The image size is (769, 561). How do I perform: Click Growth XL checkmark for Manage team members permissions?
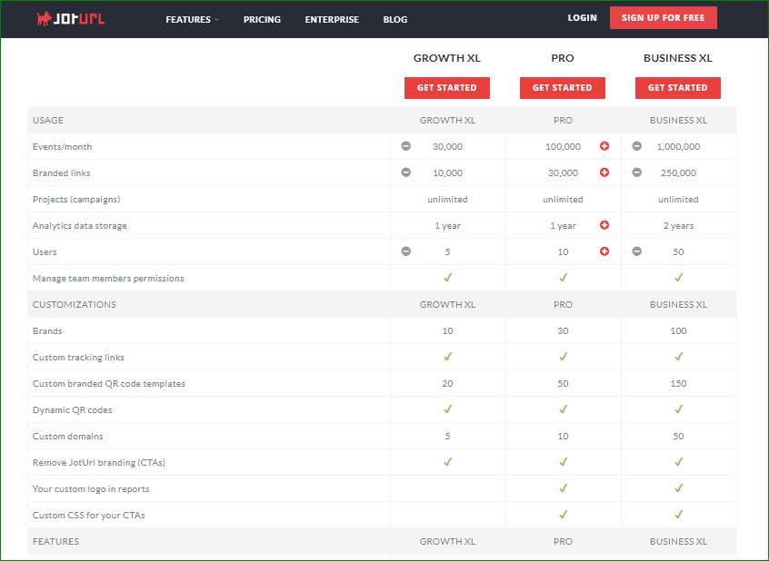click(448, 277)
